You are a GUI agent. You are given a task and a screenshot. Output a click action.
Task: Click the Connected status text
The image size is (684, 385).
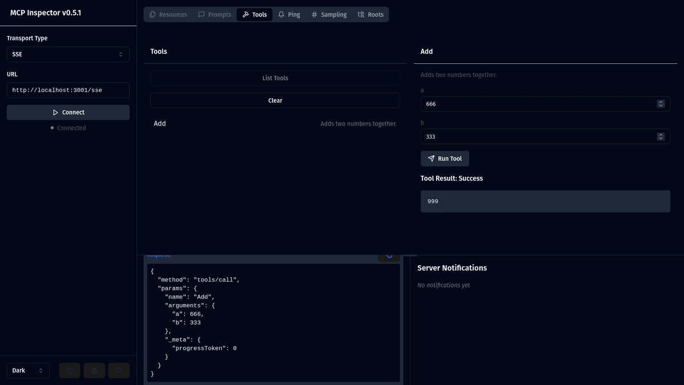pos(71,128)
